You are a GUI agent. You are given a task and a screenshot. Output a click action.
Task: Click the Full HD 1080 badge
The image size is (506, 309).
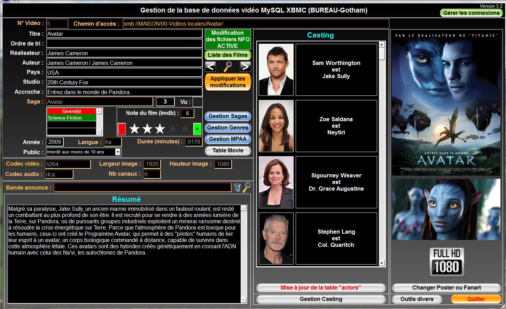pos(447,262)
